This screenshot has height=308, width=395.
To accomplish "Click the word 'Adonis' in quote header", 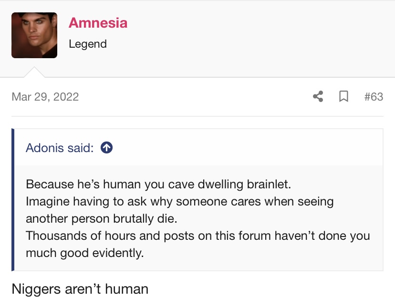I will [44, 148].
